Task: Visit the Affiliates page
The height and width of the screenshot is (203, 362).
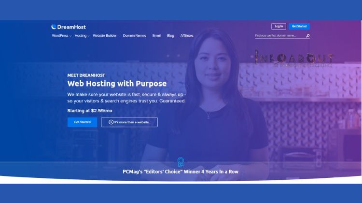Action: pos(187,36)
